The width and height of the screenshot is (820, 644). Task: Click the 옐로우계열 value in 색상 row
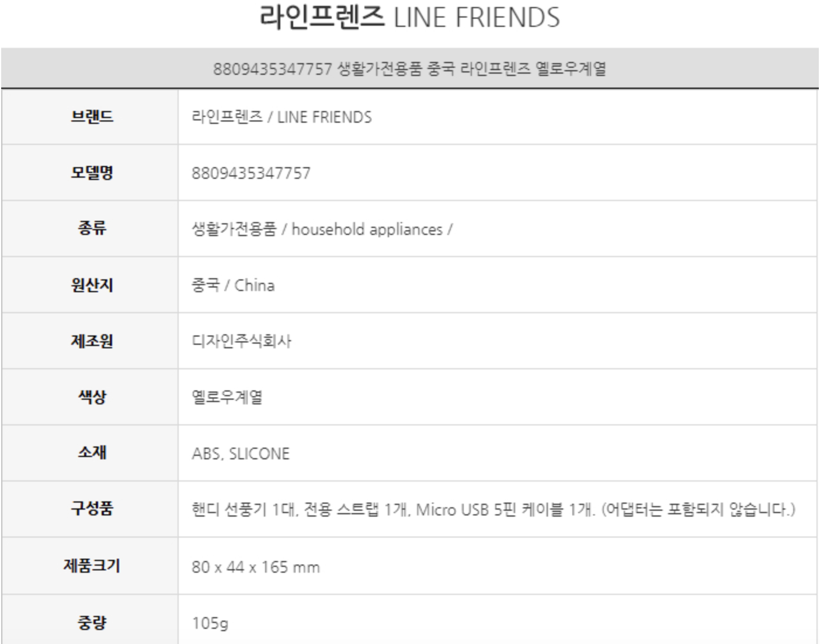point(227,397)
